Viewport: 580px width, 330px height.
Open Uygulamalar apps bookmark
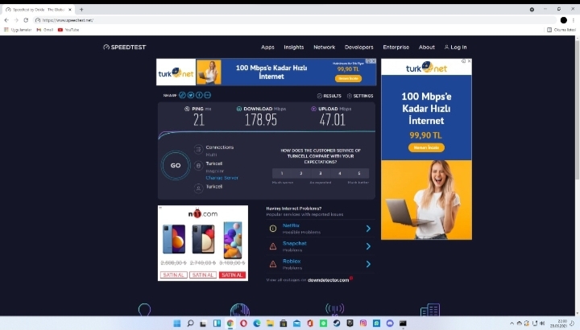tap(18, 30)
